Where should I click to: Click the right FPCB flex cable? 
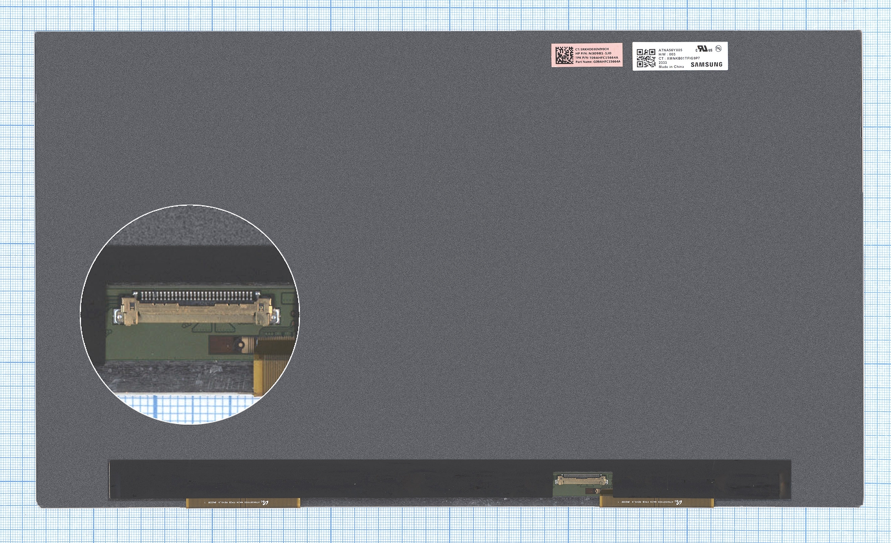pos(657,501)
